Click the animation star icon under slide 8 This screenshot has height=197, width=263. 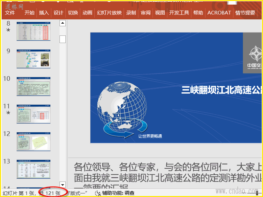(x=8, y=30)
